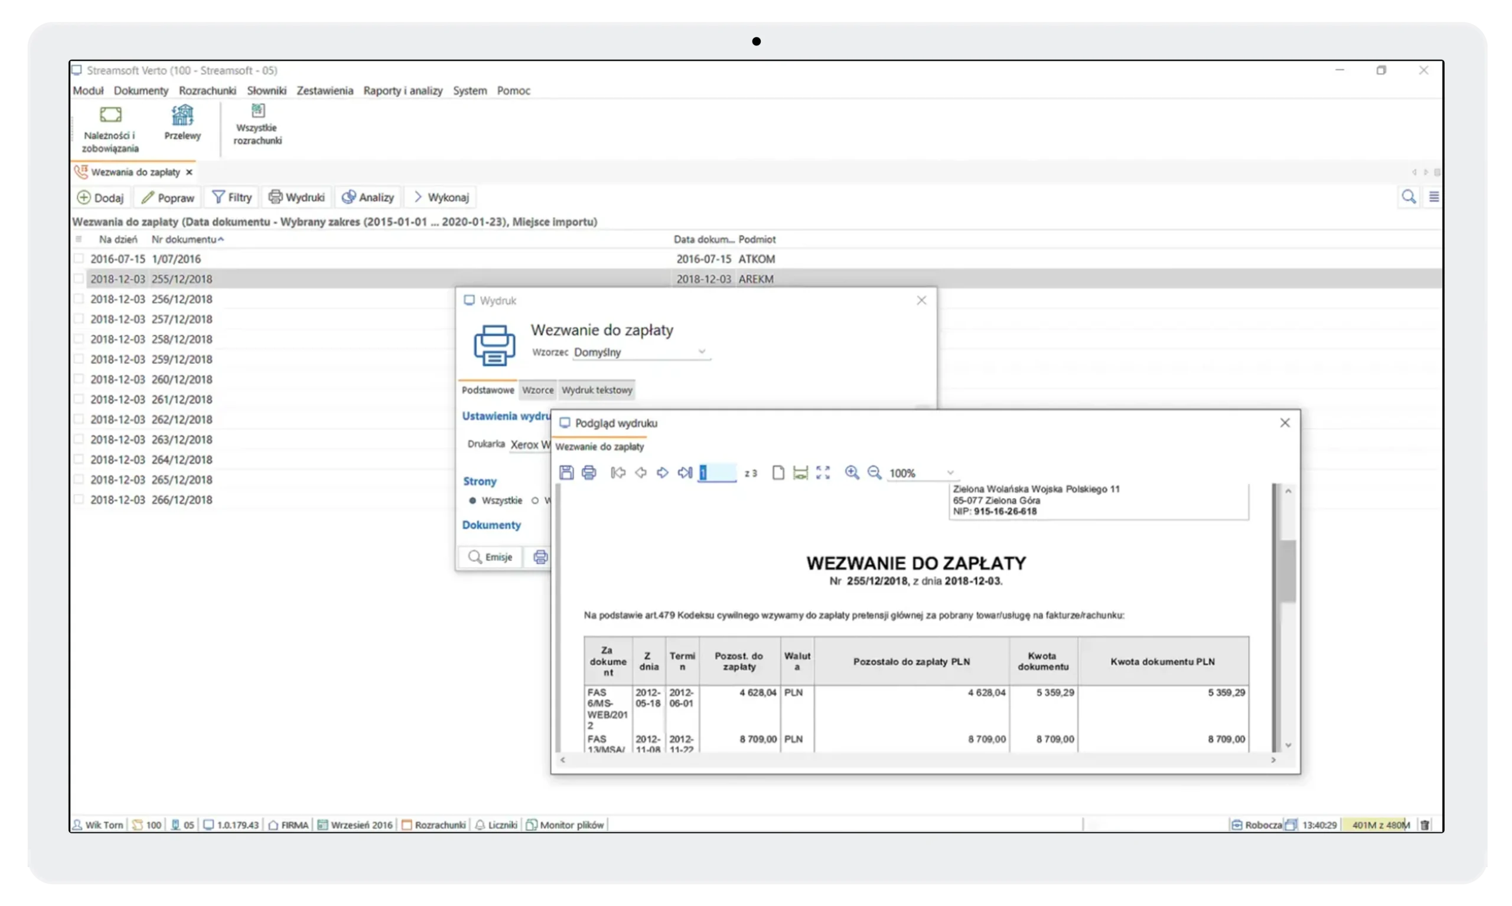The height and width of the screenshot is (906, 1512).
Task: Expand the 100% zoom level dropdown
Action: pos(950,473)
